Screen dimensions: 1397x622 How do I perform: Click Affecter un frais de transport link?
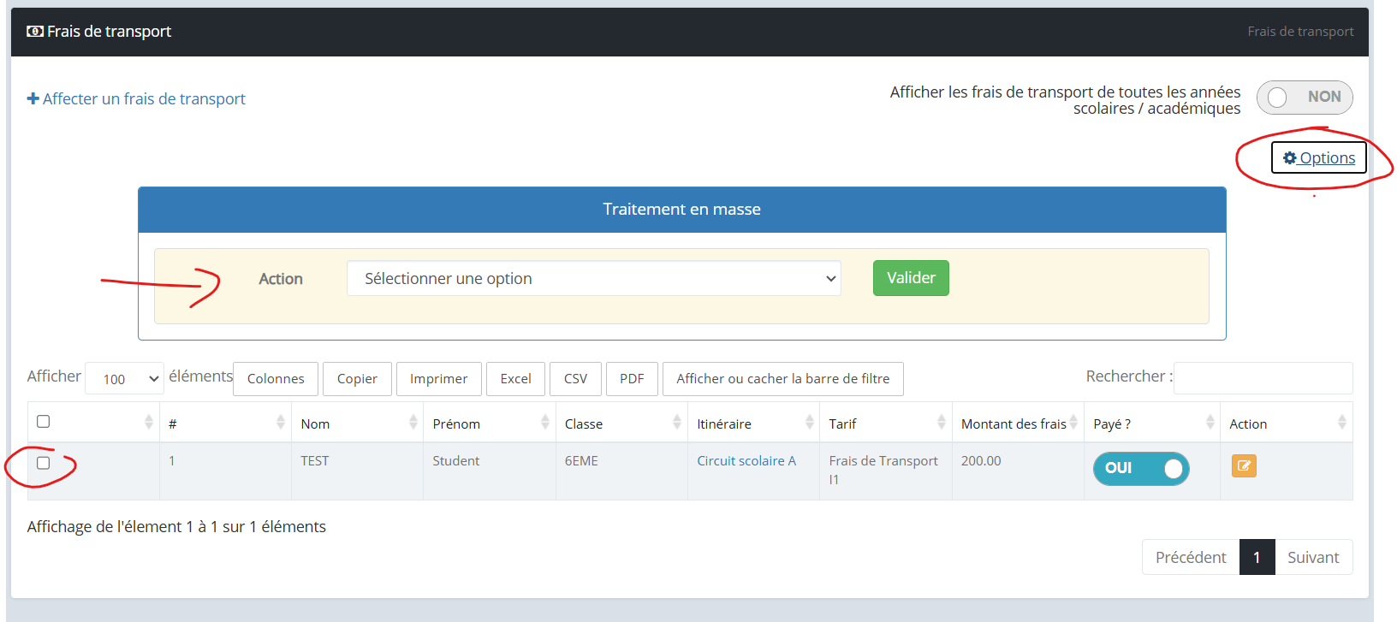pos(136,99)
